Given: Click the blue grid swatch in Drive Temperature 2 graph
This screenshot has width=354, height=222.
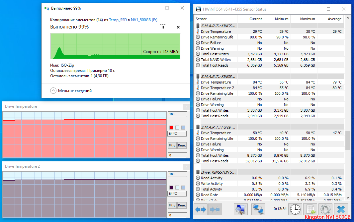Looking at the screenshot, I should click(x=183, y=188).
